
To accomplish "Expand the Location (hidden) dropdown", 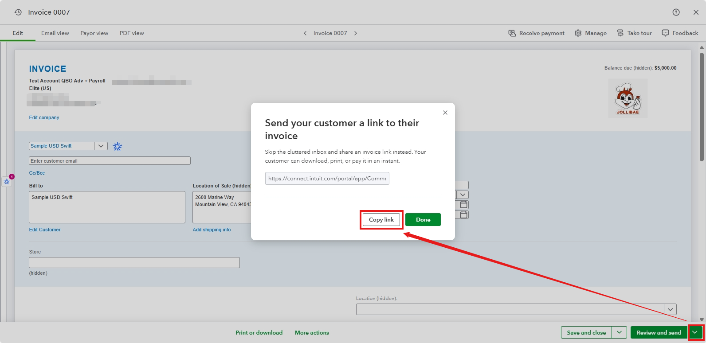I will click(x=670, y=309).
